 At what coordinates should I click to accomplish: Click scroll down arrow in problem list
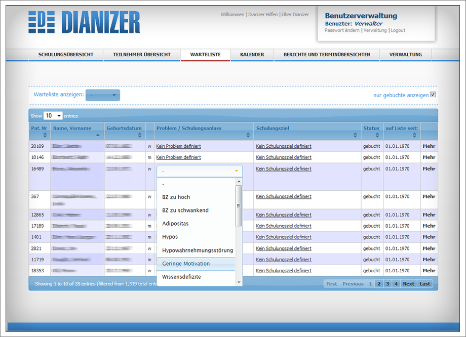tap(239, 282)
